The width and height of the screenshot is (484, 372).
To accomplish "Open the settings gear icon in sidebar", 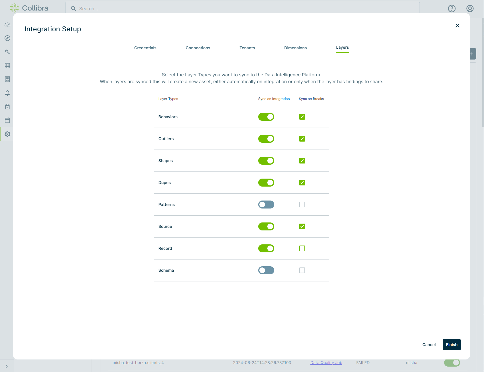I will click(x=7, y=134).
